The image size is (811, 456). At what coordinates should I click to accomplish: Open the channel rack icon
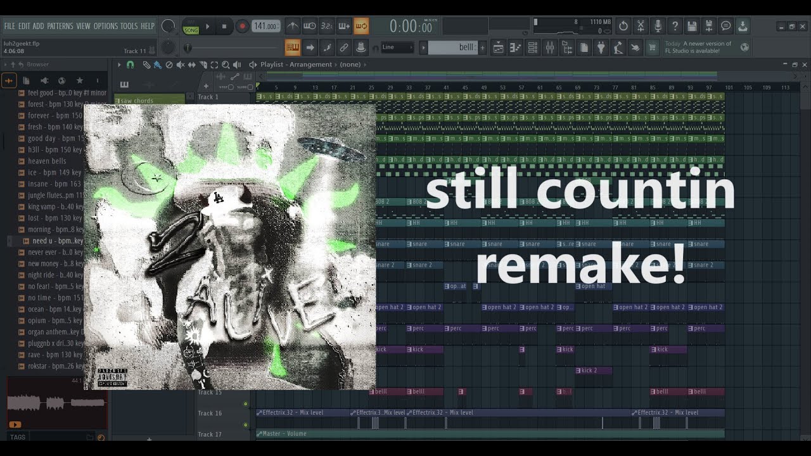click(x=533, y=47)
